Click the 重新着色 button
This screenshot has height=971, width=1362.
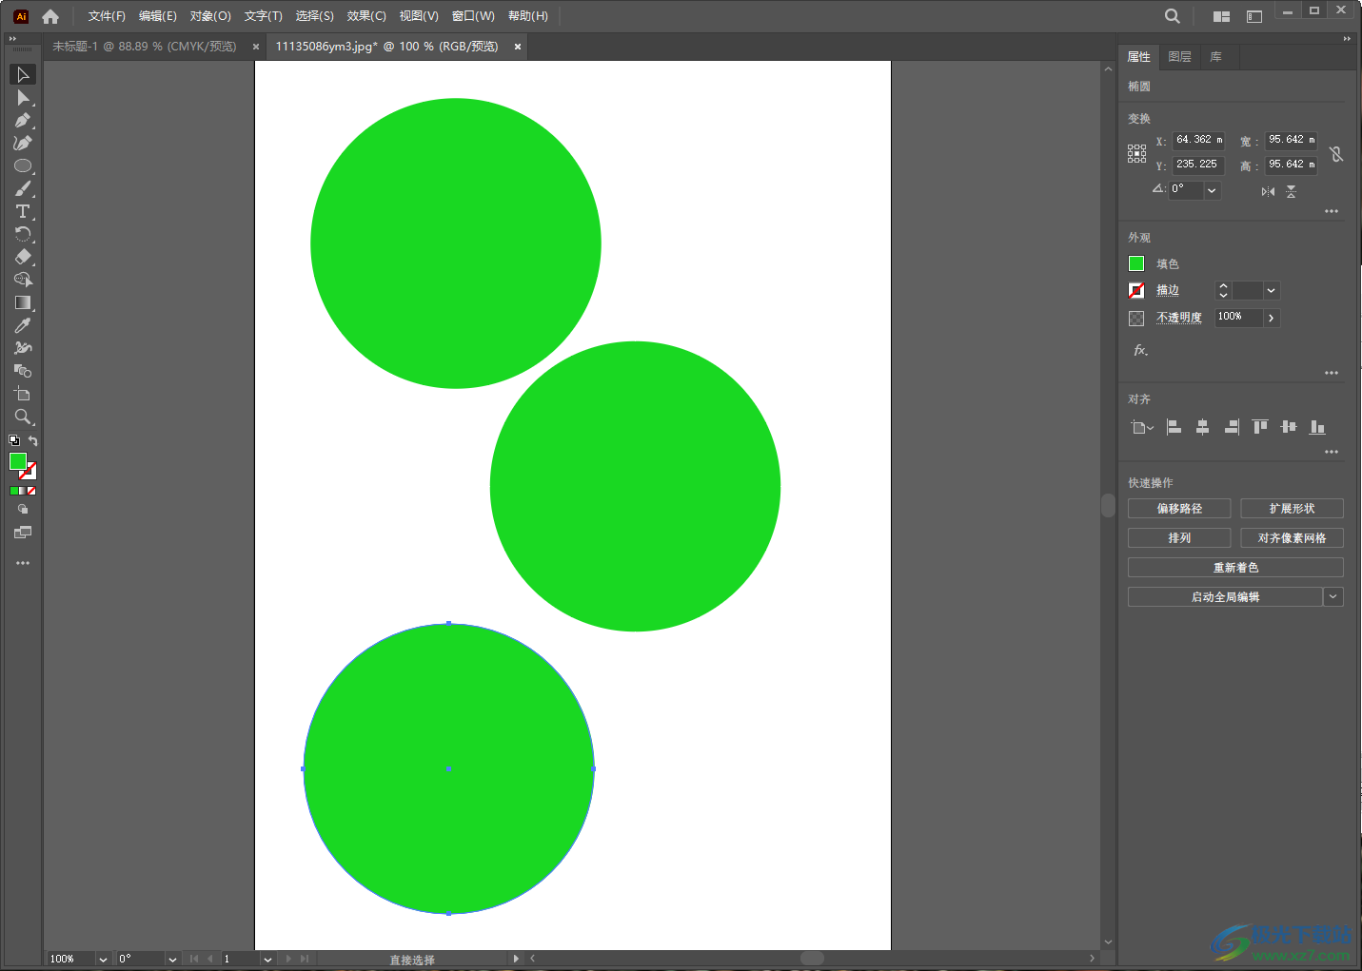coord(1235,568)
